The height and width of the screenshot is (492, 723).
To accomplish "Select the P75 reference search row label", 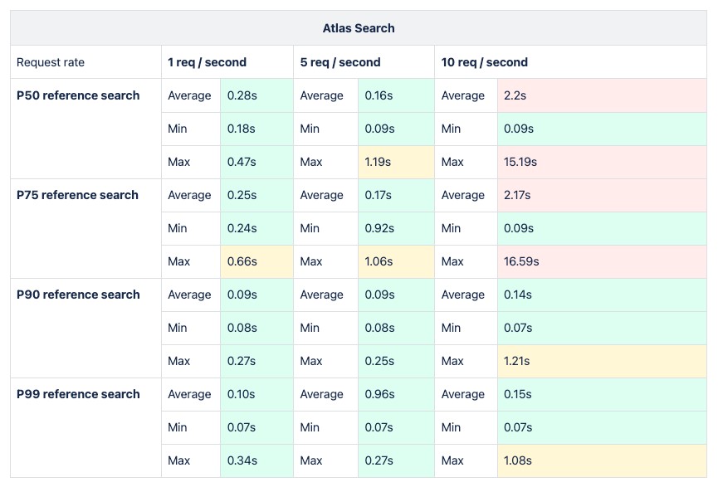I will pyautogui.click(x=78, y=195).
